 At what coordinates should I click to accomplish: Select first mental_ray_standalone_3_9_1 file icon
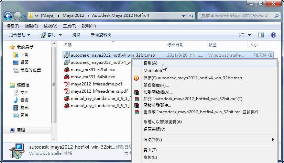click(67, 98)
